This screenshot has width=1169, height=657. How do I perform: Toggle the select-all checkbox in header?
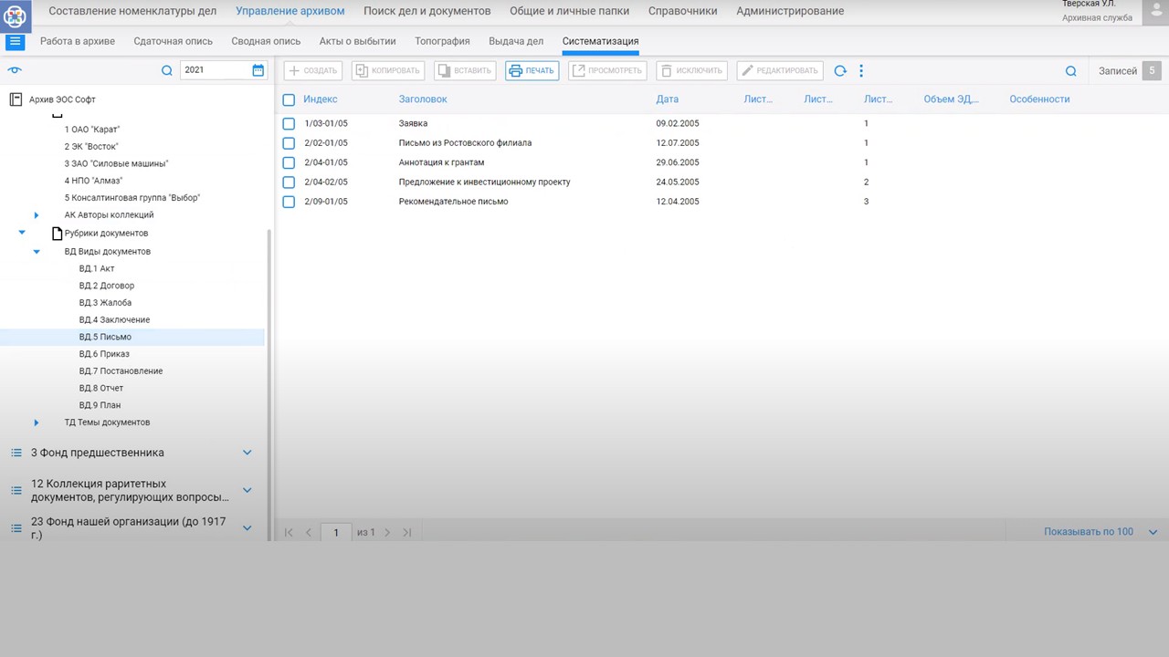point(289,99)
